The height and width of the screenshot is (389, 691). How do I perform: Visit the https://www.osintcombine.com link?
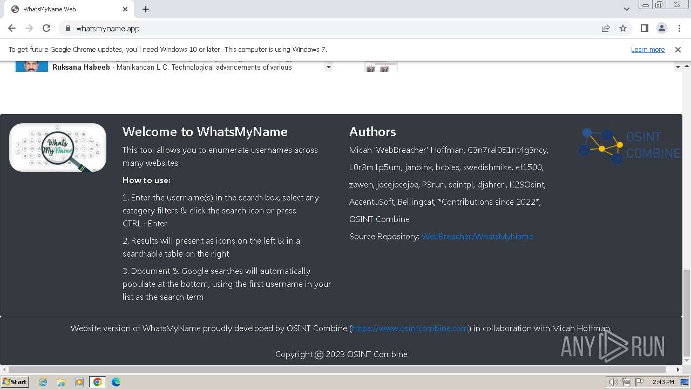410,328
